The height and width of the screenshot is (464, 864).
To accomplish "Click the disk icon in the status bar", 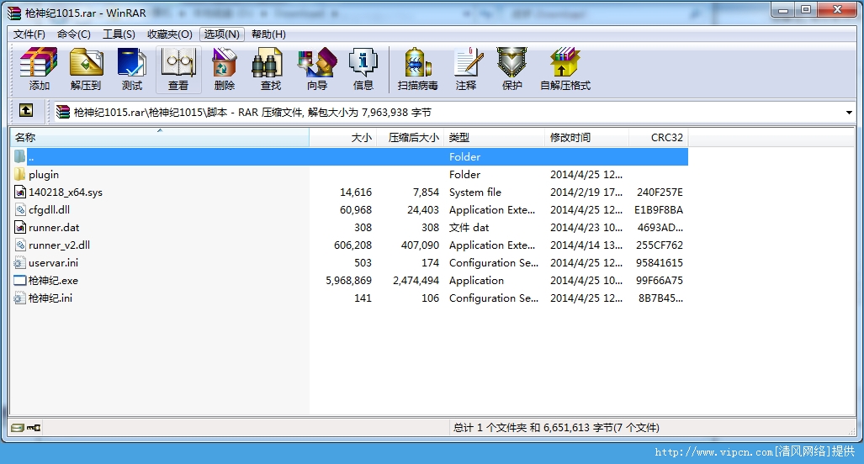I will pos(17,428).
